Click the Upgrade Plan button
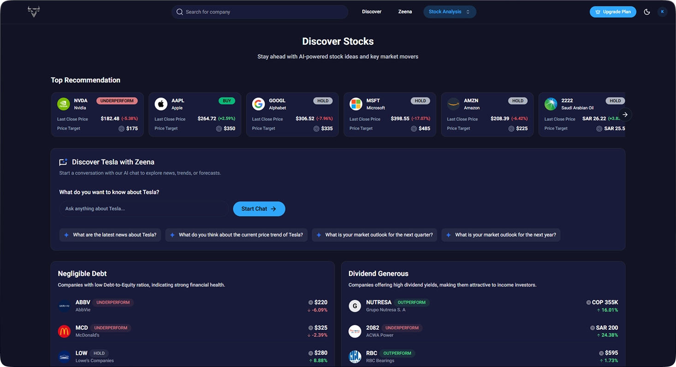Viewport: 676px width, 367px height. pyautogui.click(x=612, y=12)
